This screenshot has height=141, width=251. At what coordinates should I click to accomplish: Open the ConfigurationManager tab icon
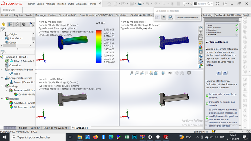(x=17, y=24)
